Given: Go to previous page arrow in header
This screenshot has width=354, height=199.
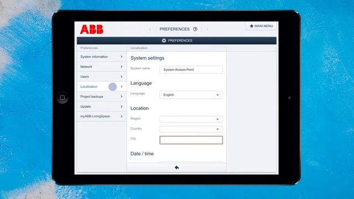Looking at the screenshot, I should click(150, 29).
